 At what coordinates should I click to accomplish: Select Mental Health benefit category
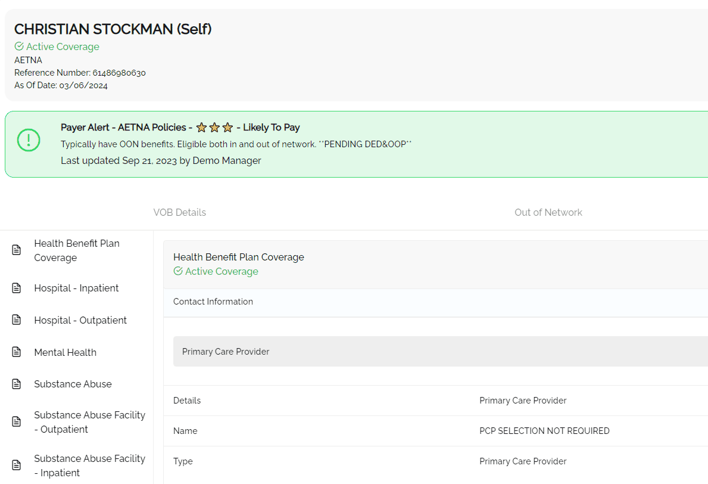click(x=65, y=352)
